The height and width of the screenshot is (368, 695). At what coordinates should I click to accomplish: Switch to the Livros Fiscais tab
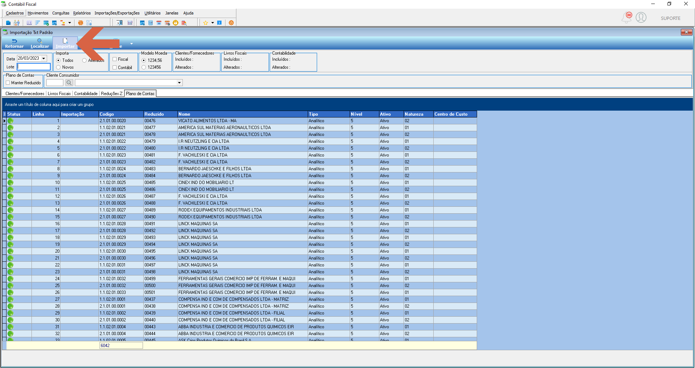(x=59, y=94)
